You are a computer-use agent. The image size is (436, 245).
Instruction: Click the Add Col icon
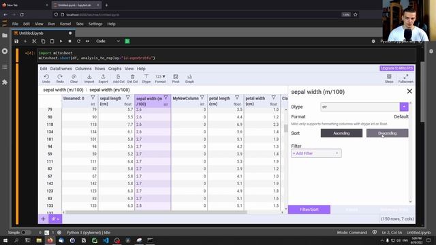point(119,79)
